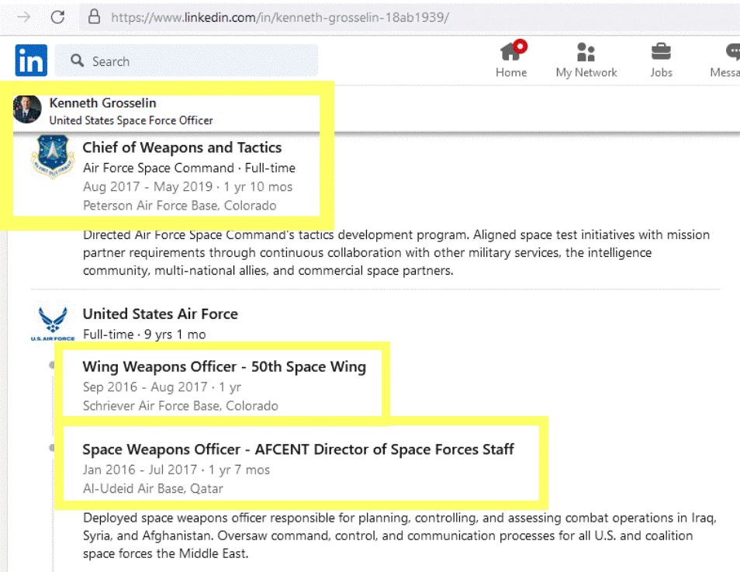740x572 pixels.
Task: Open the Jobs navigation item
Action: click(661, 60)
